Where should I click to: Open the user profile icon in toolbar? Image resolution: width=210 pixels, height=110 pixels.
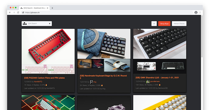coord(196,12)
